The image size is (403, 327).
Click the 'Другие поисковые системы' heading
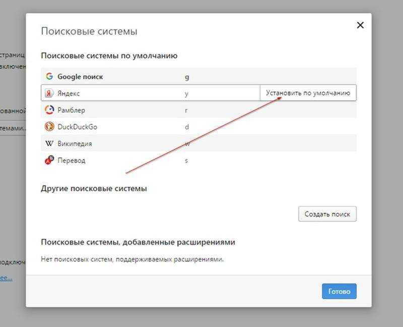coord(94,188)
